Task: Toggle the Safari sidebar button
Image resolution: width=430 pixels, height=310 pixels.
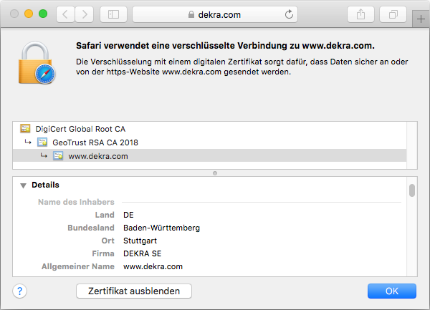Action: [113, 14]
